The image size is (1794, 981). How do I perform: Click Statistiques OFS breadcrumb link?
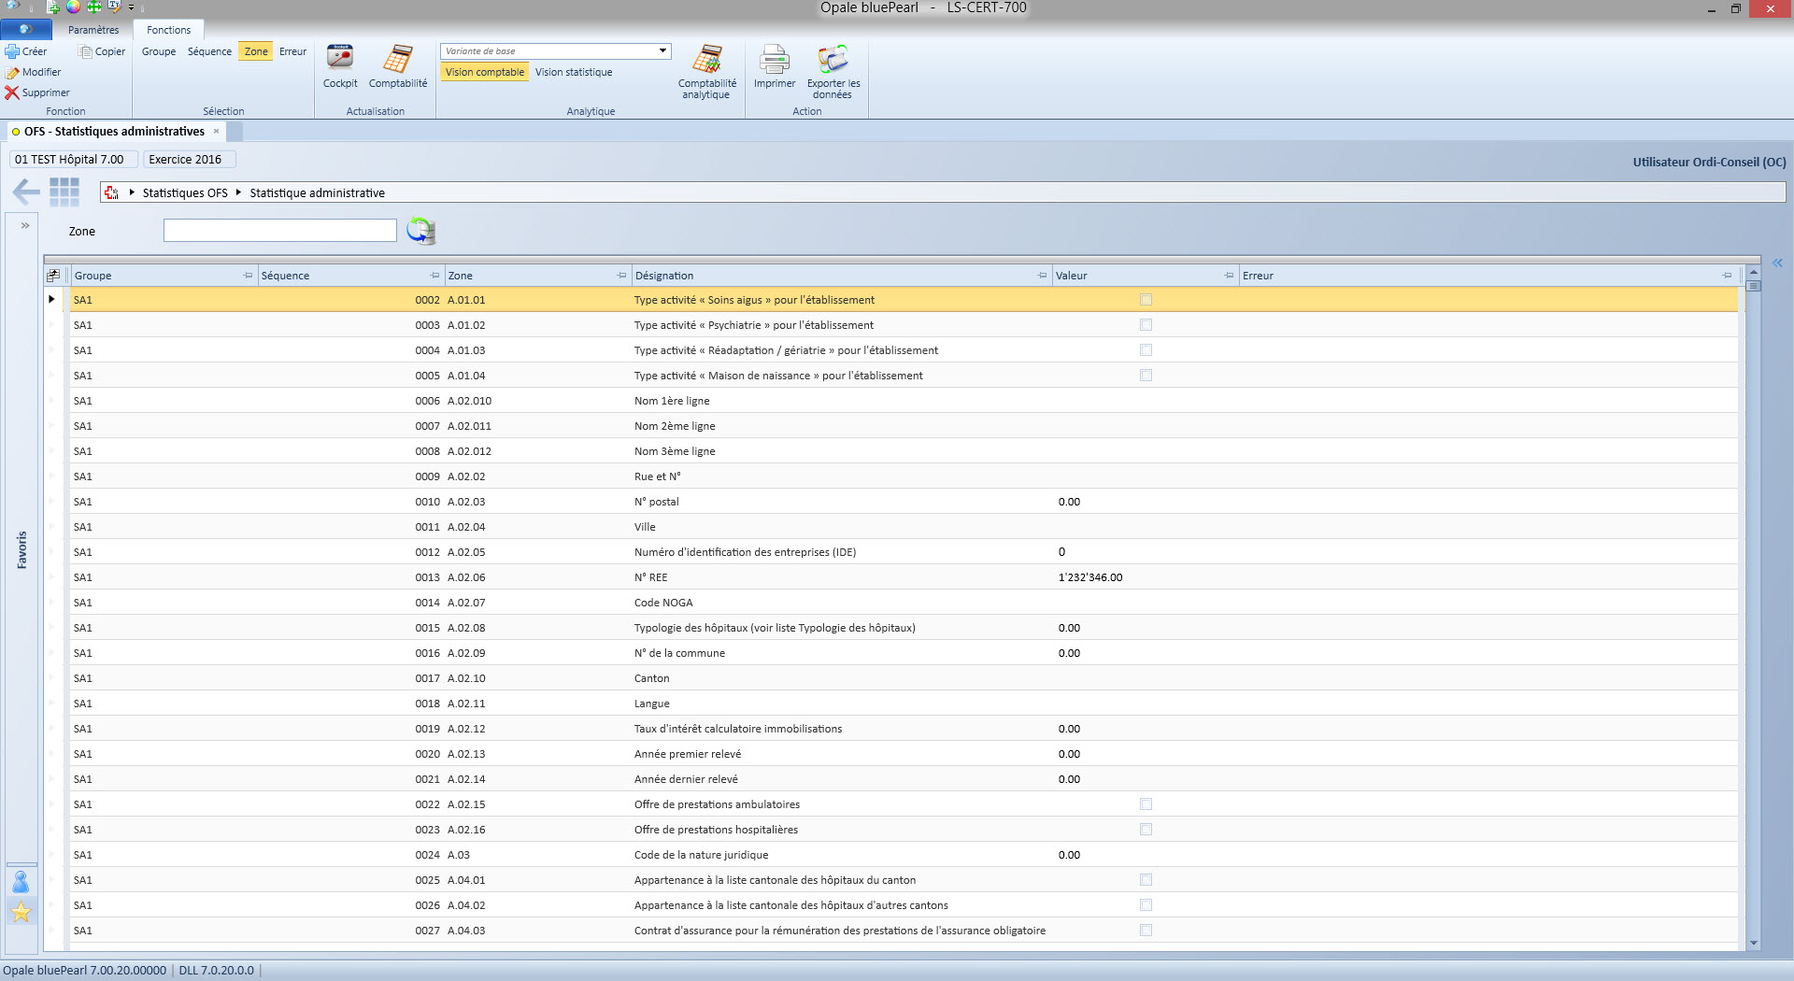pos(185,192)
